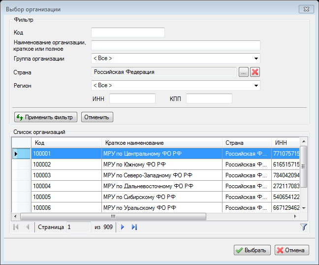Go to first page of the list

point(16,227)
